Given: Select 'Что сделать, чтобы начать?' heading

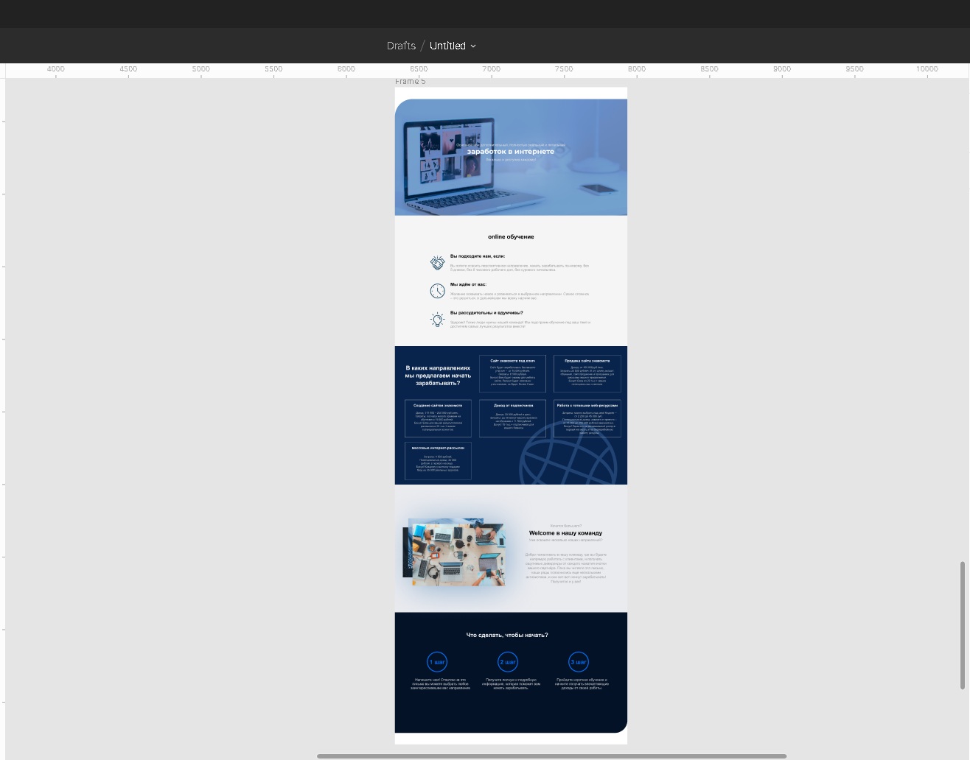Looking at the screenshot, I should pyautogui.click(x=507, y=635).
